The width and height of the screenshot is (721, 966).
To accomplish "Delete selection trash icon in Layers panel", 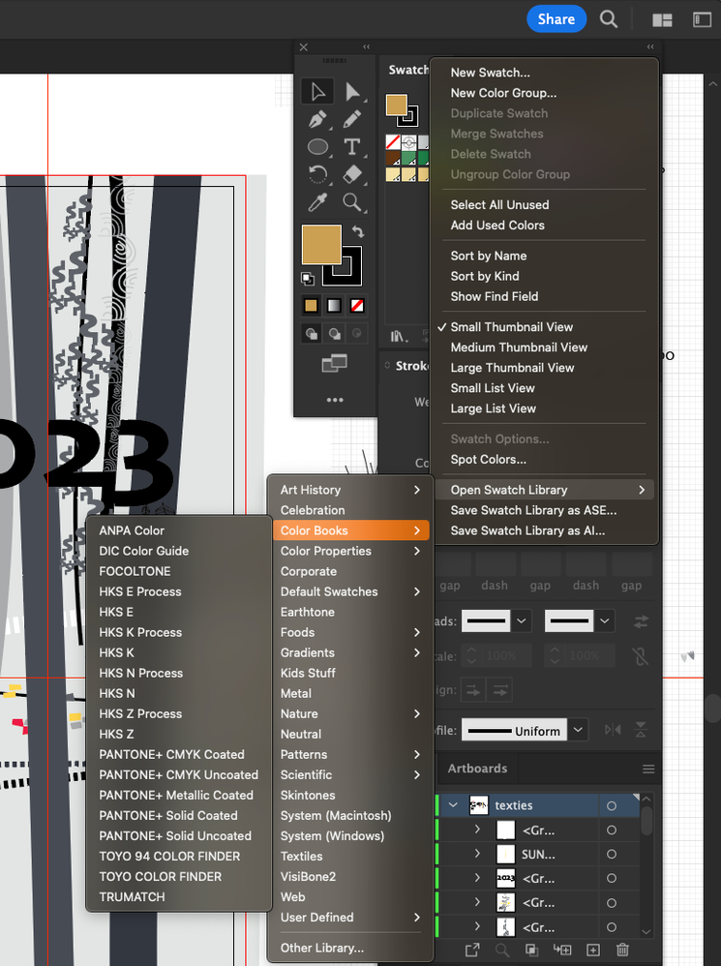I will click(622, 950).
